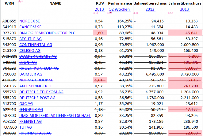203x136 pixels.
Task: Click active descending sort arrow under Performance
Action: pyautogui.click(x=110, y=13)
